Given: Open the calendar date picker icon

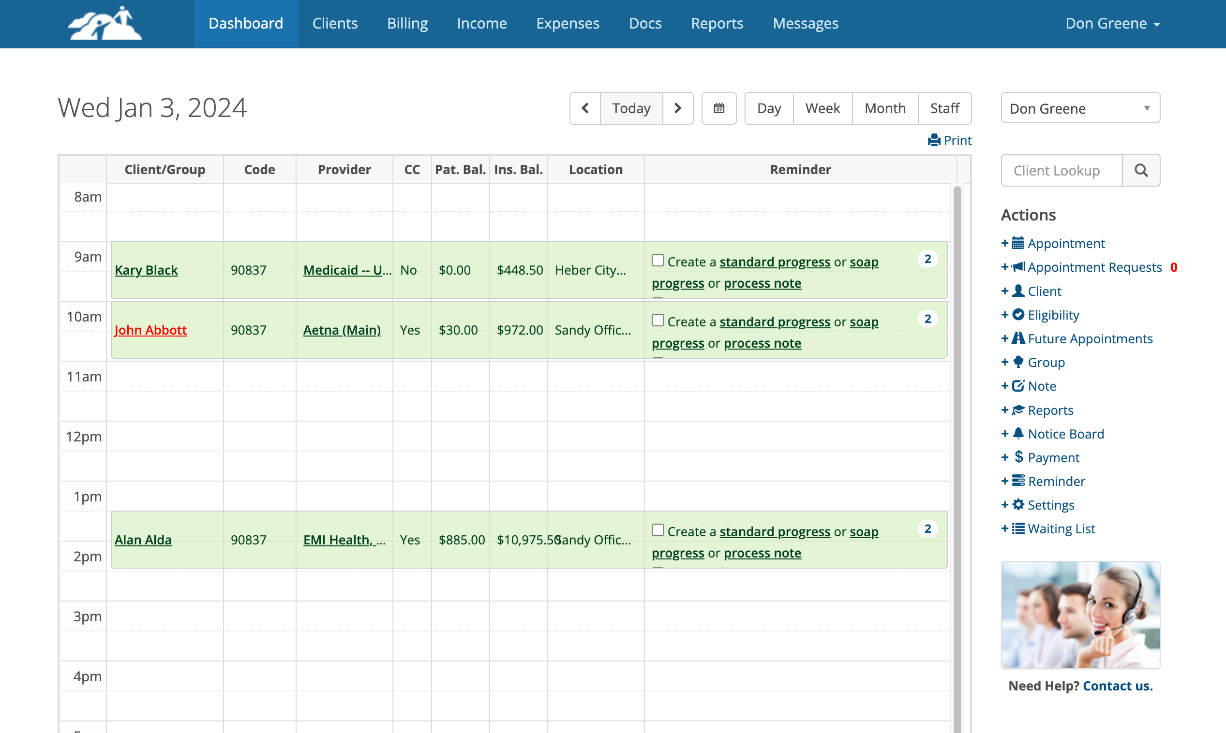Looking at the screenshot, I should point(719,108).
